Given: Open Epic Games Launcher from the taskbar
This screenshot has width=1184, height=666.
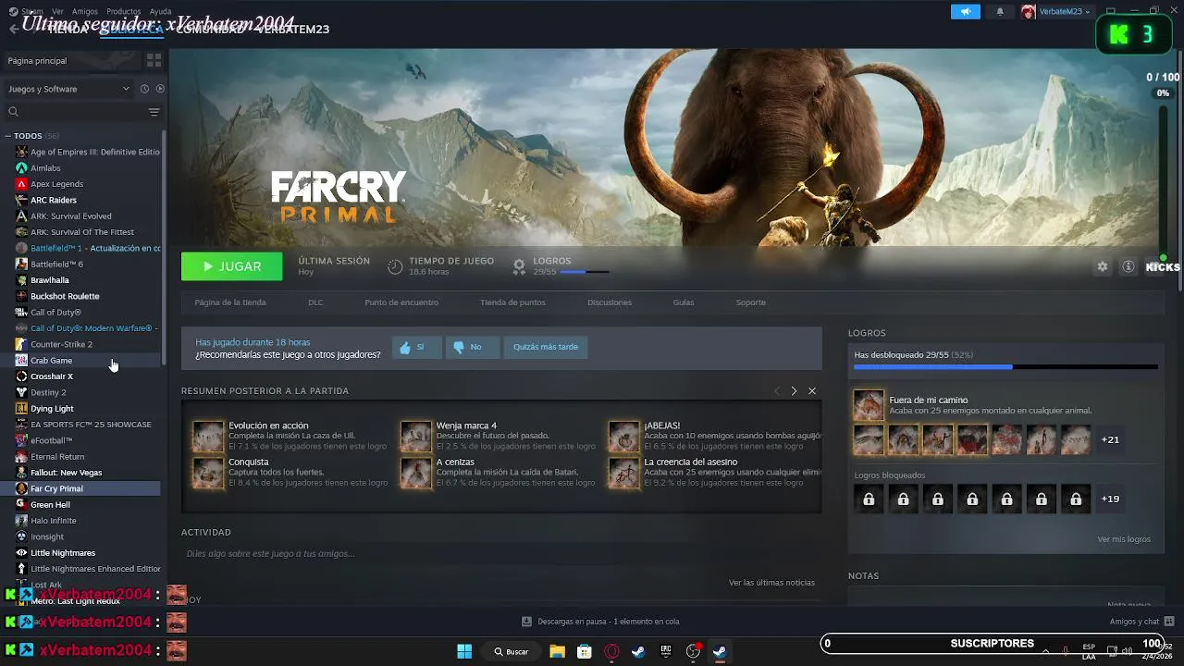Looking at the screenshot, I should [x=665, y=651].
